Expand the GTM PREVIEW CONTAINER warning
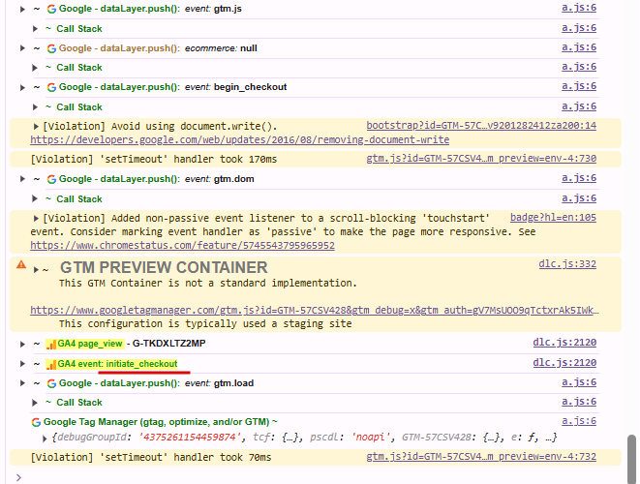This screenshot has width=640, height=484. [36, 269]
